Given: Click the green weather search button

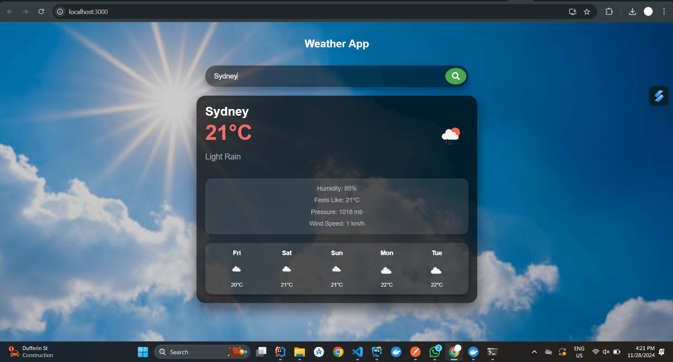Looking at the screenshot, I should click(x=455, y=76).
